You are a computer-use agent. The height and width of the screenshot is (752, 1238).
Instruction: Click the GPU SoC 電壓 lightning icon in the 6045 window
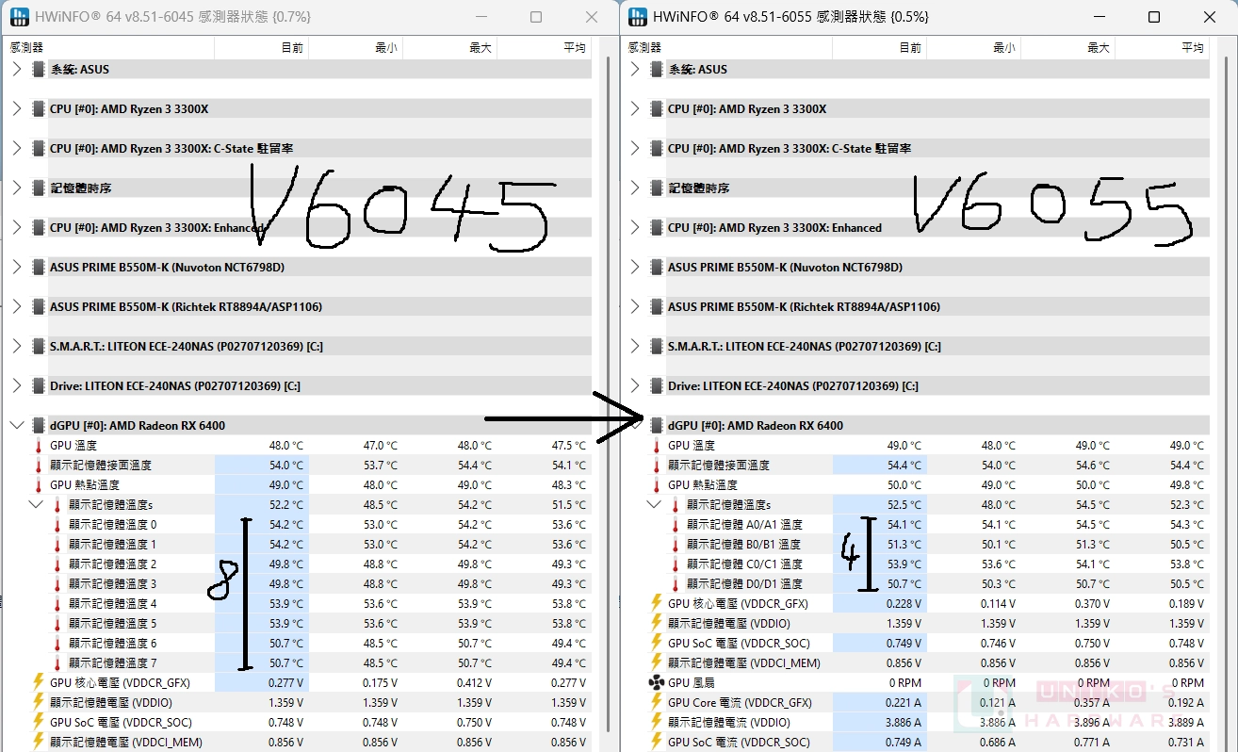pyautogui.click(x=39, y=722)
